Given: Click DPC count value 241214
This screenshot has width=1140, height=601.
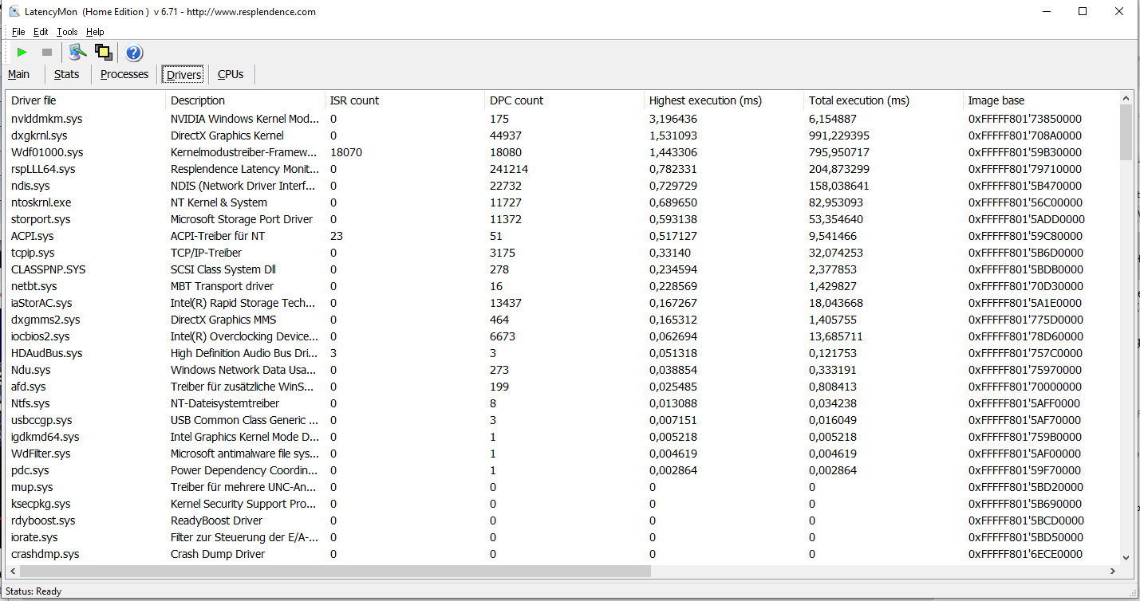Looking at the screenshot, I should (509, 169).
